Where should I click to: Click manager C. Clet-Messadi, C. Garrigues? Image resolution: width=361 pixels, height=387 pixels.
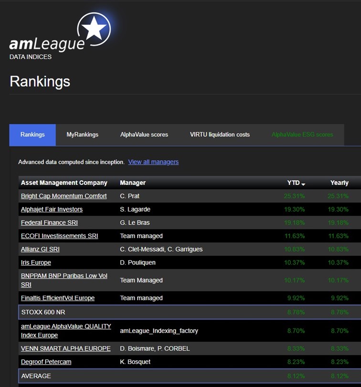pos(161,249)
